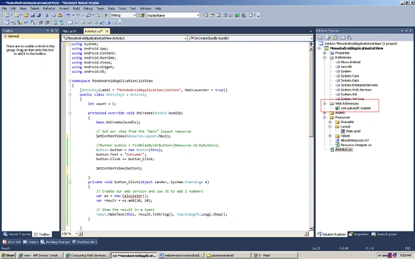Open the DisplayName find combo box

(x=198, y=15)
